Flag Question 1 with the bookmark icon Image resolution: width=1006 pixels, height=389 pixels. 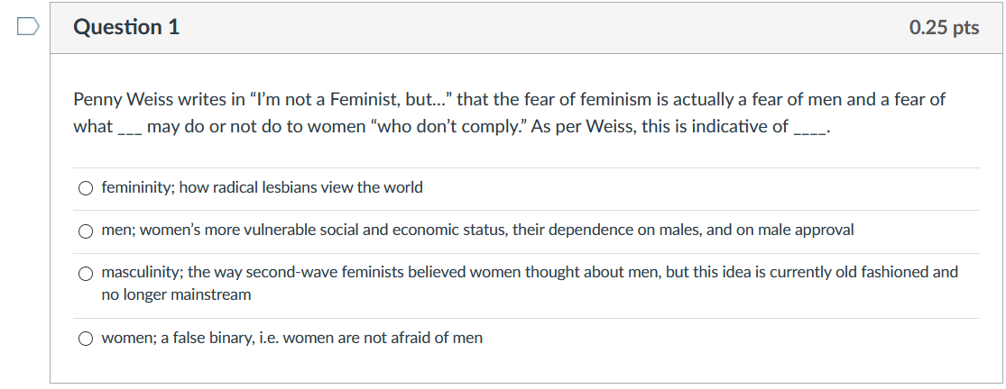pos(28,28)
